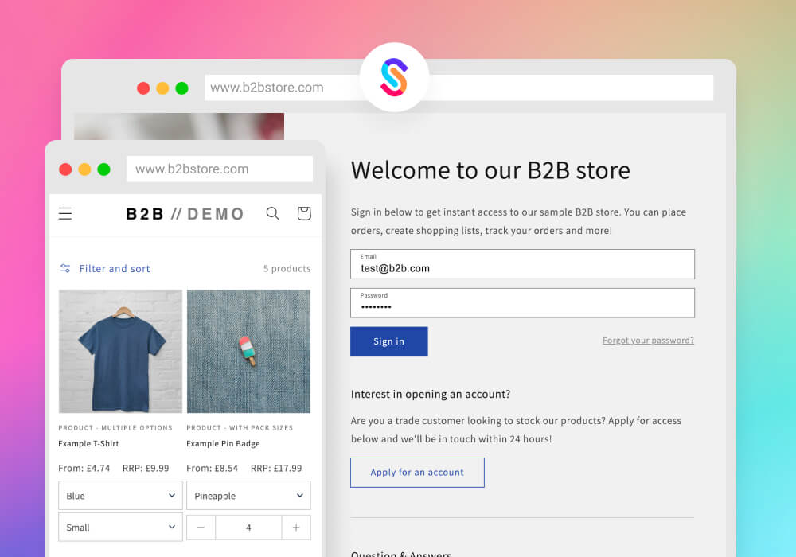
Task: Click the 'RRP: £17.99' price
Action: [276, 468]
